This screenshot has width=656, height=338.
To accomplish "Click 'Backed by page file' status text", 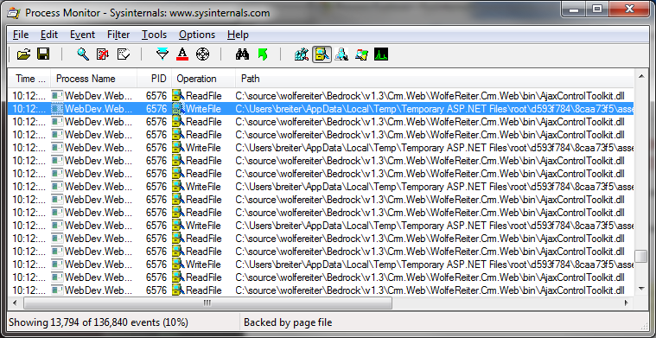I will pyautogui.click(x=288, y=322).
